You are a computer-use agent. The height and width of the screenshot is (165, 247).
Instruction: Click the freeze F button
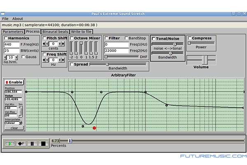21,144
